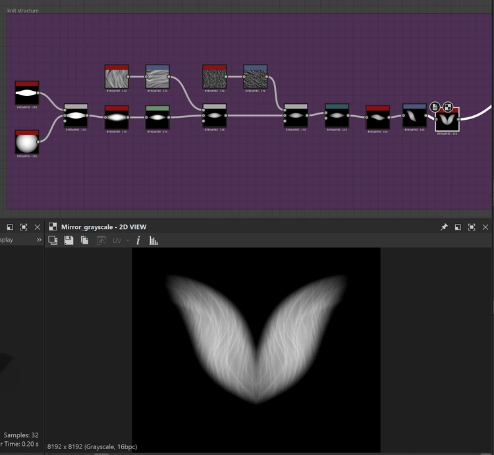Close the 2D VIEW panel
This screenshot has width=494, height=455.
click(485, 227)
